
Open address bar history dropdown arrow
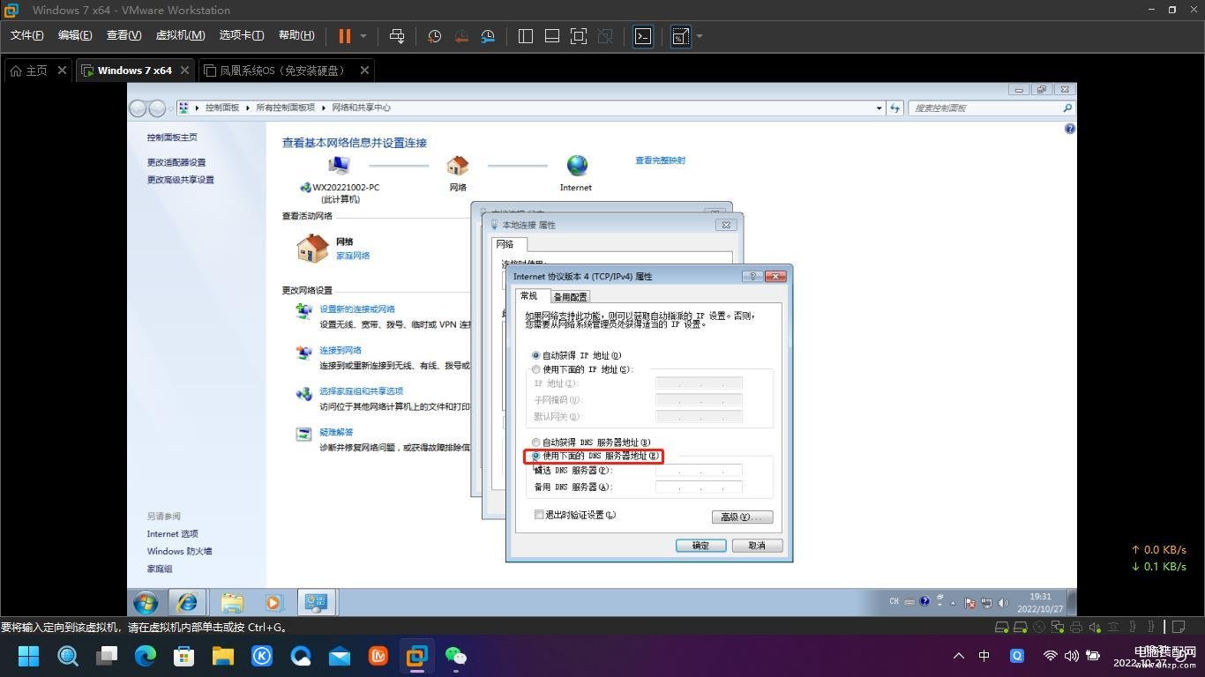click(x=879, y=108)
